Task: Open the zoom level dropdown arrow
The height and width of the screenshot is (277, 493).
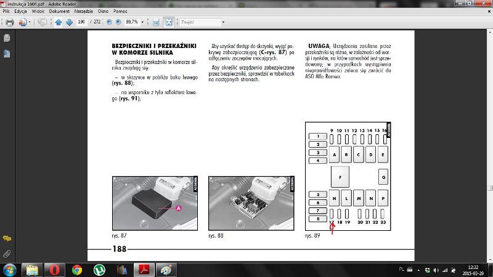Action: (x=142, y=22)
